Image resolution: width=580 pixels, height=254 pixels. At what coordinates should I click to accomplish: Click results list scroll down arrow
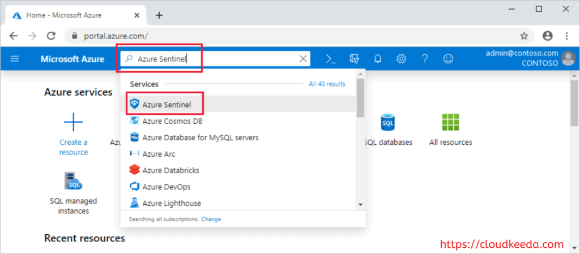coord(360,204)
